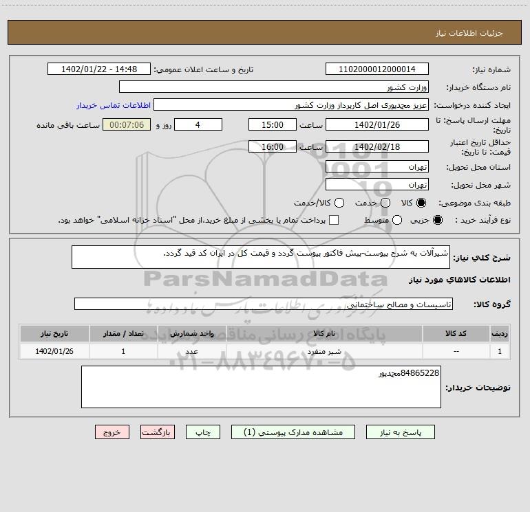Click the جزئیات اطلاعات نیاز page title
The height and width of the screenshot is (512, 530).
tap(469, 33)
